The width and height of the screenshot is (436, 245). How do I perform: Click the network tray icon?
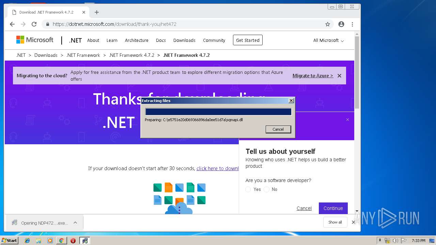click(x=387, y=241)
